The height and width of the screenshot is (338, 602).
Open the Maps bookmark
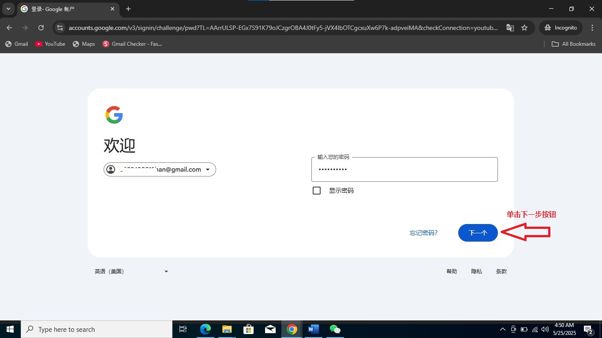click(x=84, y=44)
